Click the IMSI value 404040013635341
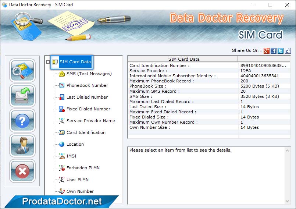 [x=260, y=76]
